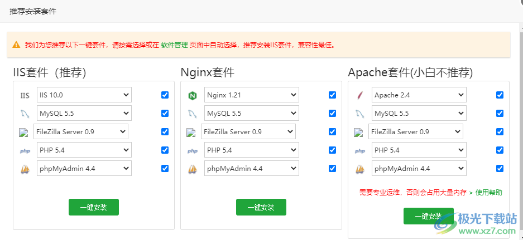
Task: Click the Nginx套件 heading
Action: point(208,72)
